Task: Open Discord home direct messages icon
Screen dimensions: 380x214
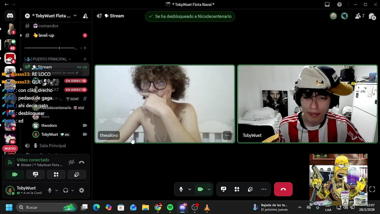Action: (10, 16)
